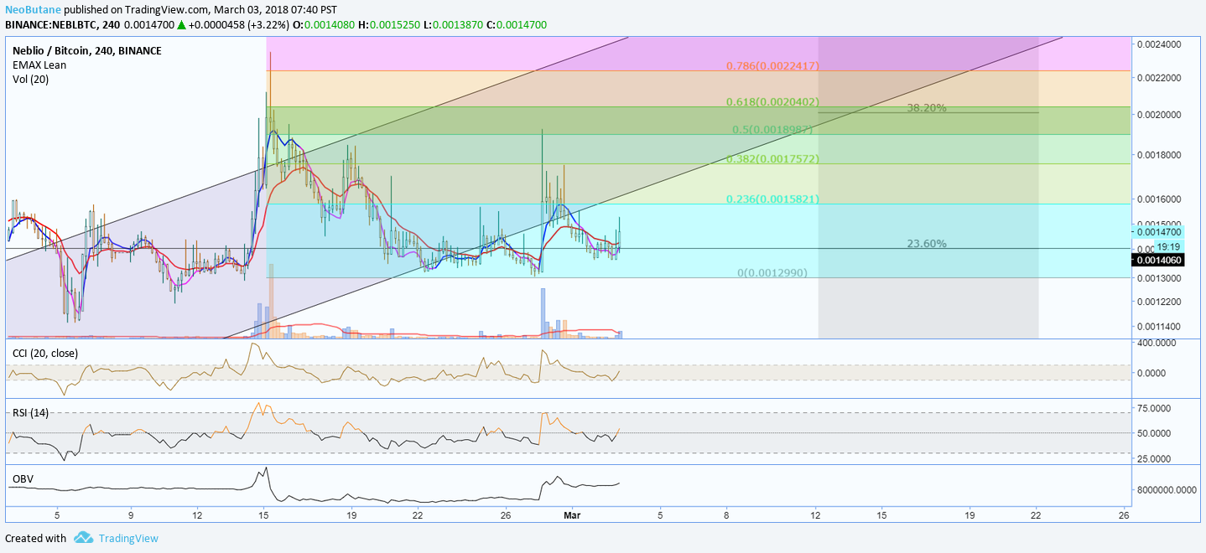Click the 0.786(0.0022417) Fibonacci level label
This screenshot has width=1206, height=553.
772,65
